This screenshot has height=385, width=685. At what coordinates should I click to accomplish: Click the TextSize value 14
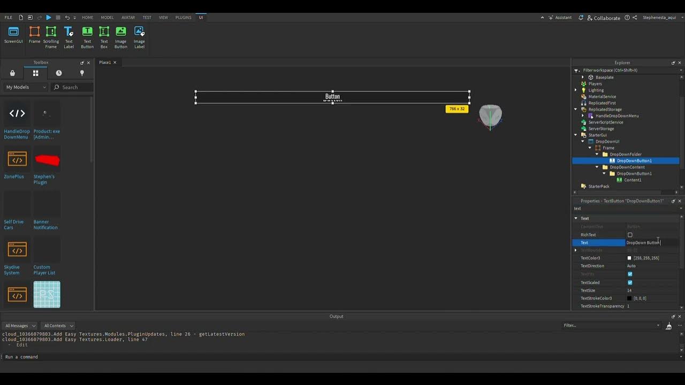629,290
